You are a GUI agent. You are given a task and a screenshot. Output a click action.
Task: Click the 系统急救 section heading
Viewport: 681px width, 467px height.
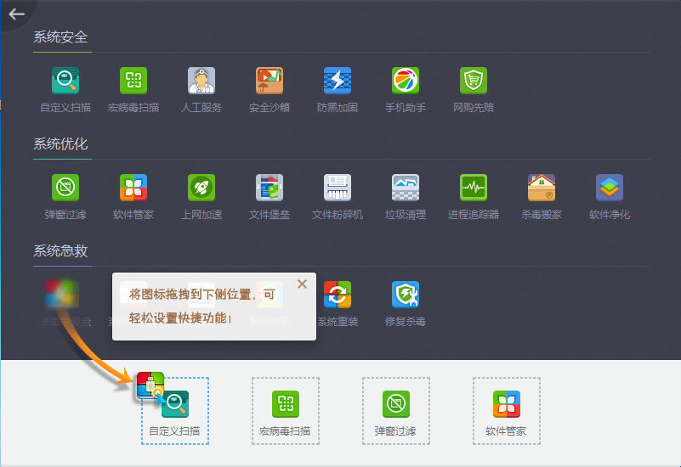(x=61, y=250)
